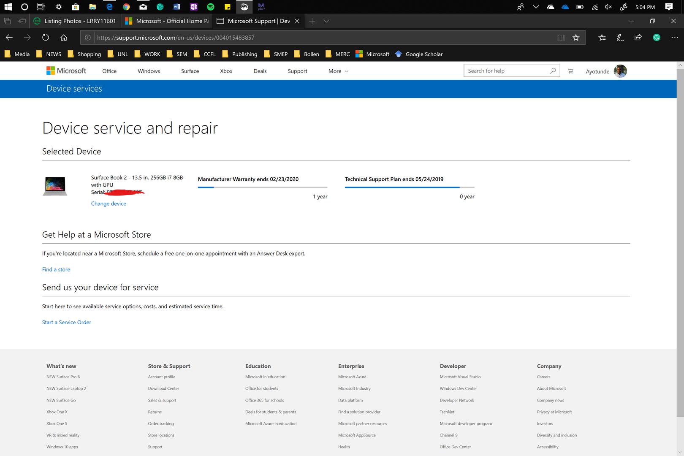Open the Action Center notifications
684x456 pixels.
pyautogui.click(x=669, y=7)
